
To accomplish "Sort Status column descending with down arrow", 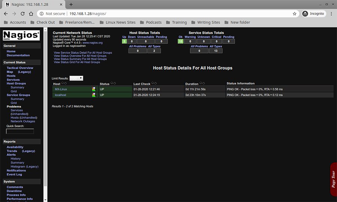I will click(115, 83).
